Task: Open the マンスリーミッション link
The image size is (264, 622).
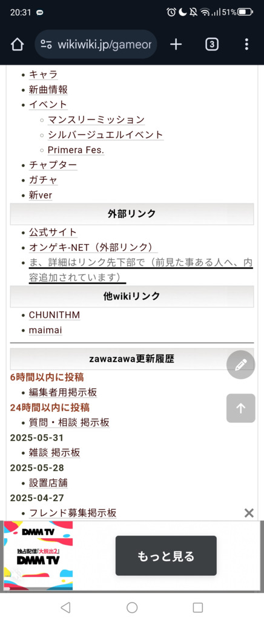Action: pos(96,120)
